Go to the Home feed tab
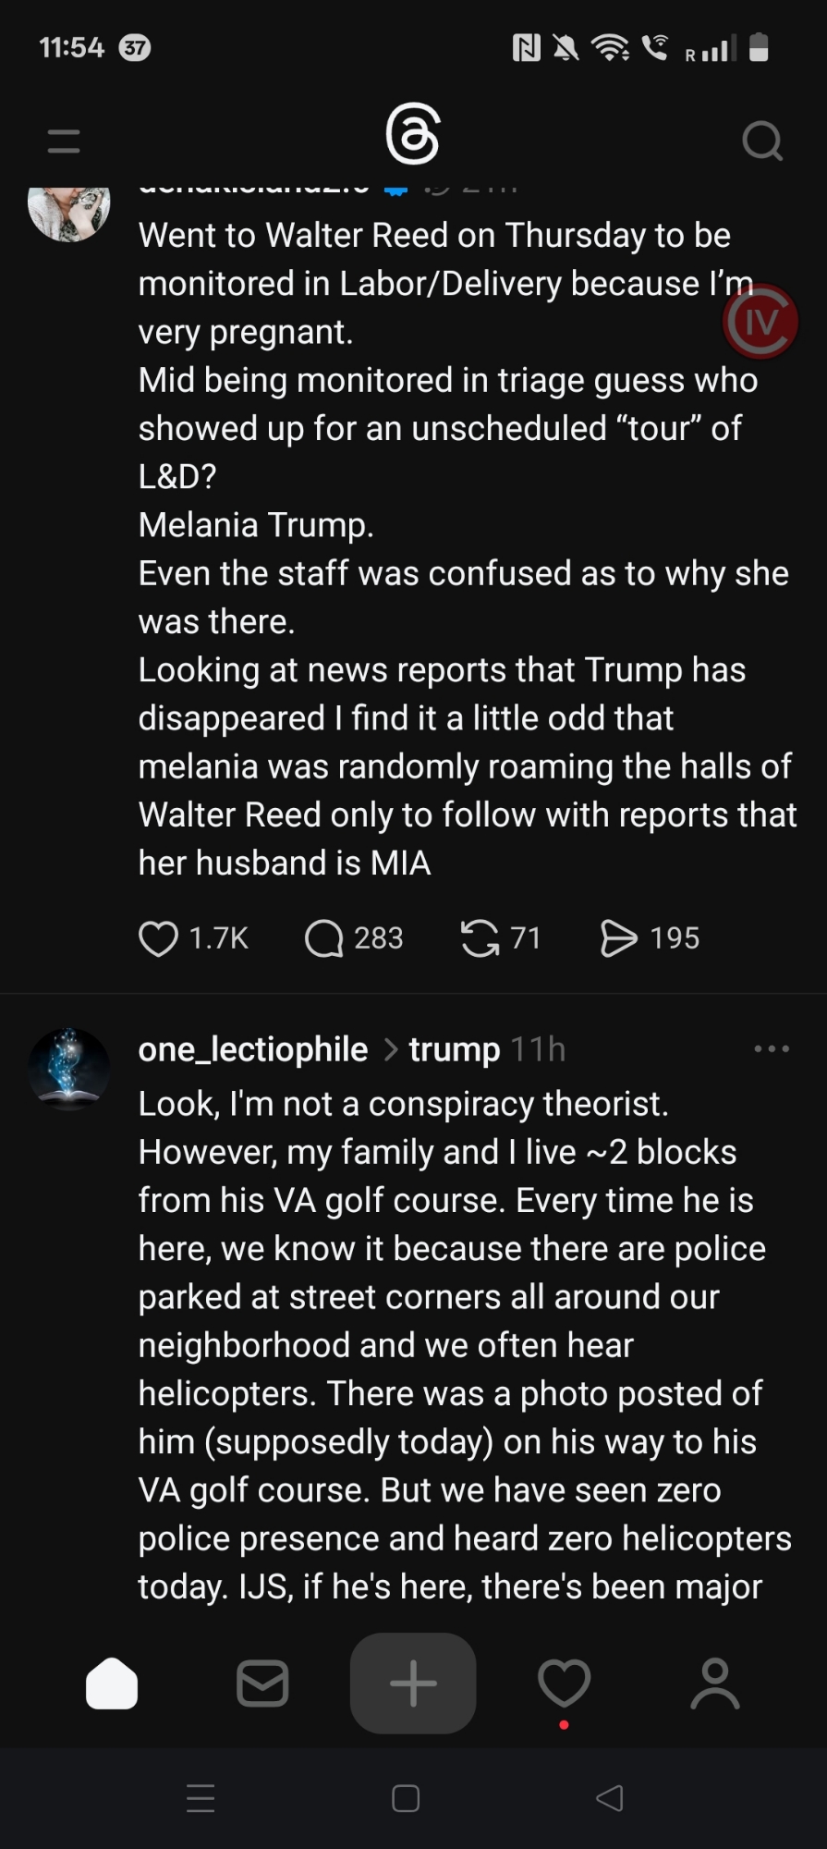The height and width of the screenshot is (1849, 827). tap(112, 1684)
